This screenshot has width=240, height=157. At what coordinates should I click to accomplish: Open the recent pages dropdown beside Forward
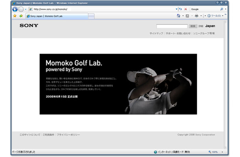[x=26, y=9]
